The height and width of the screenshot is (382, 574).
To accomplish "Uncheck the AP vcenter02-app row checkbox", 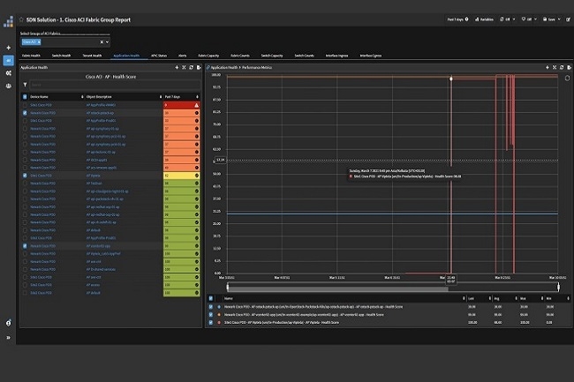I will pos(25,246).
